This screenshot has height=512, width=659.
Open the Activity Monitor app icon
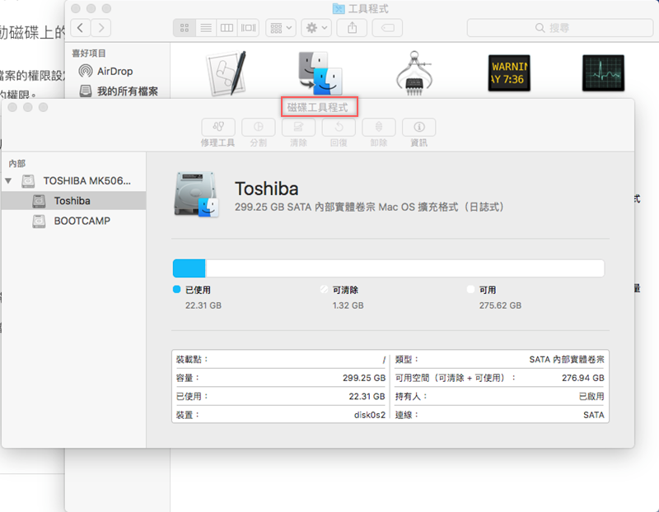click(x=603, y=73)
